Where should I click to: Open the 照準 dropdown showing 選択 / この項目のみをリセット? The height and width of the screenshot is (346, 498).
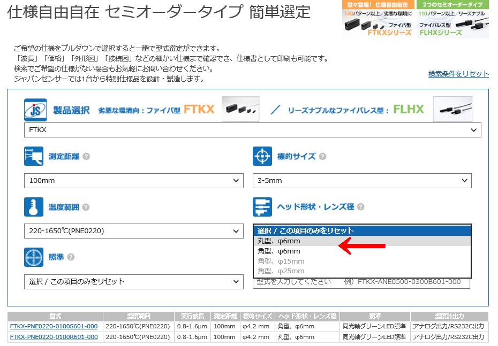[134, 282]
